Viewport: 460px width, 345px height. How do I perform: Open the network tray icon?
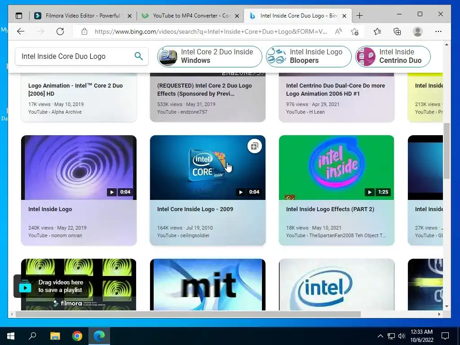tap(391, 336)
